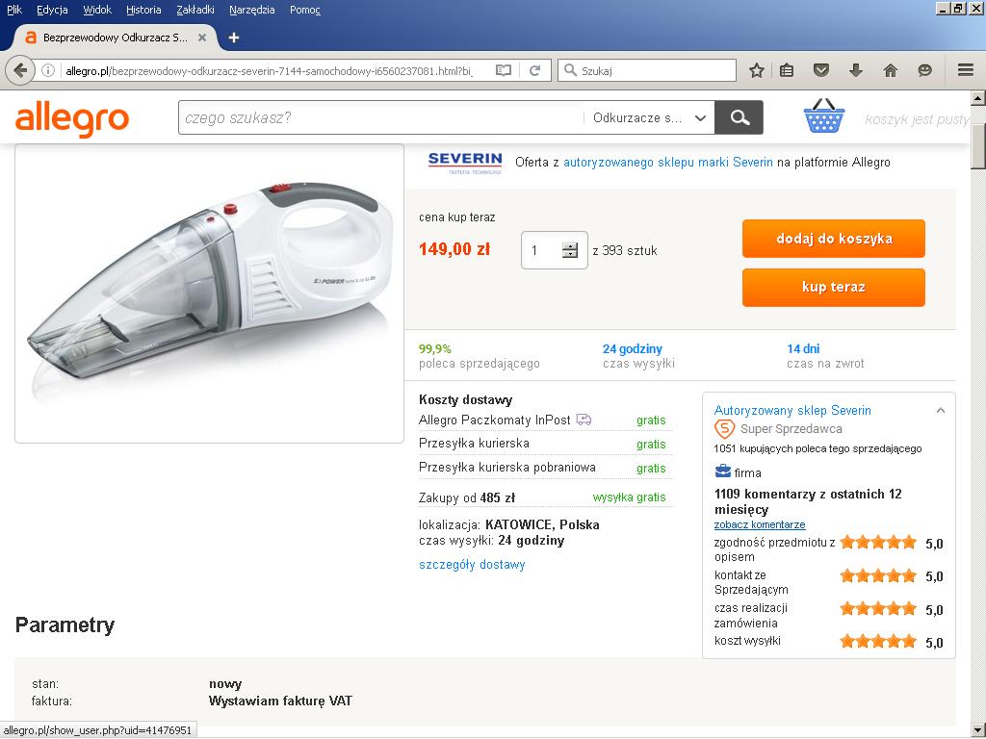The width and height of the screenshot is (986, 739).
Task: Open the Pocket icon in toolbar
Action: pos(821,70)
